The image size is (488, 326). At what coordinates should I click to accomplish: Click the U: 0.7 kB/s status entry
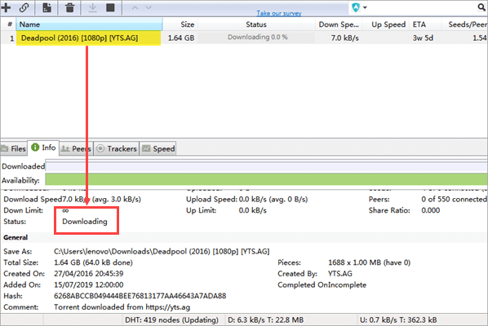pyautogui.click(x=398, y=319)
